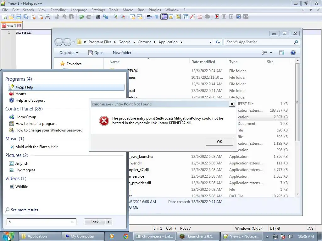The image size is (322, 241).
Task: Click the Lock button in Start menu
Action: pyautogui.click(x=94, y=222)
